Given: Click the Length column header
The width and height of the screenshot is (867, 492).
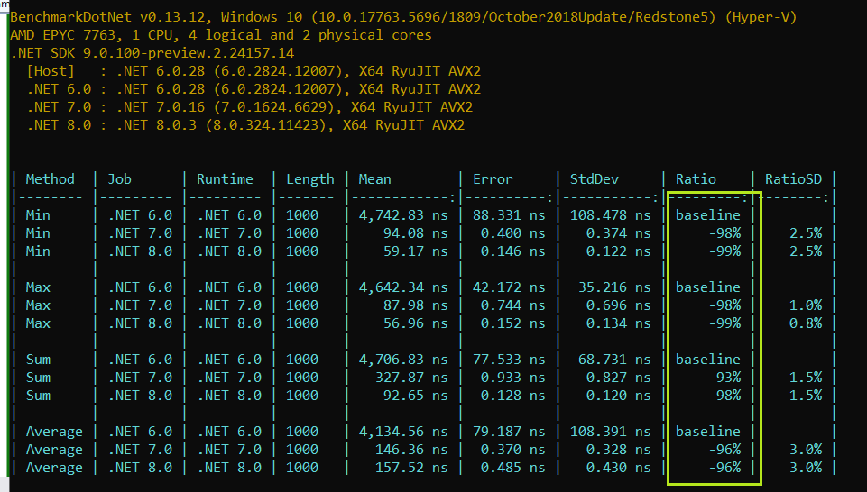Looking at the screenshot, I should point(309,179).
